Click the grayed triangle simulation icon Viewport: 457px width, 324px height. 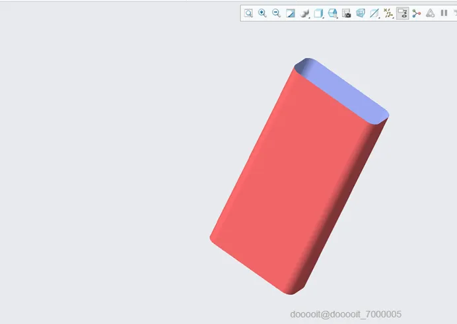(x=430, y=13)
